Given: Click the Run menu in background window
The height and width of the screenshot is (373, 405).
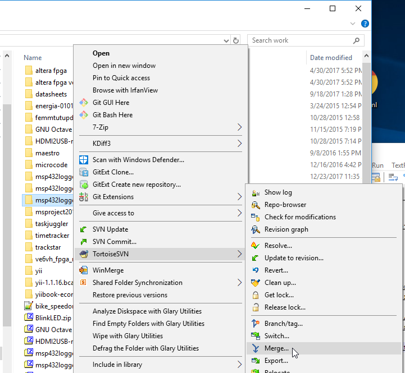Looking at the screenshot, I should click(x=377, y=165).
